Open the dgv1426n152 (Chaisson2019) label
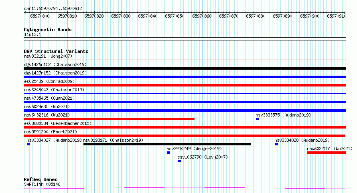The height and width of the screenshot is (193, 357). 55,64
